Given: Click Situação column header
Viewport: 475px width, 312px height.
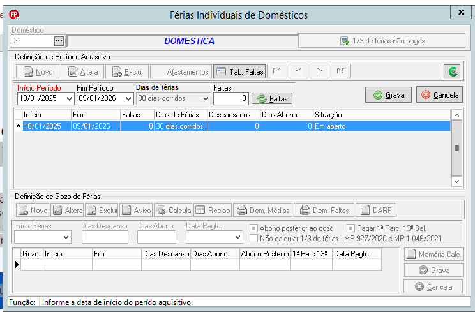Looking at the screenshot, I should pyautogui.click(x=382, y=115).
